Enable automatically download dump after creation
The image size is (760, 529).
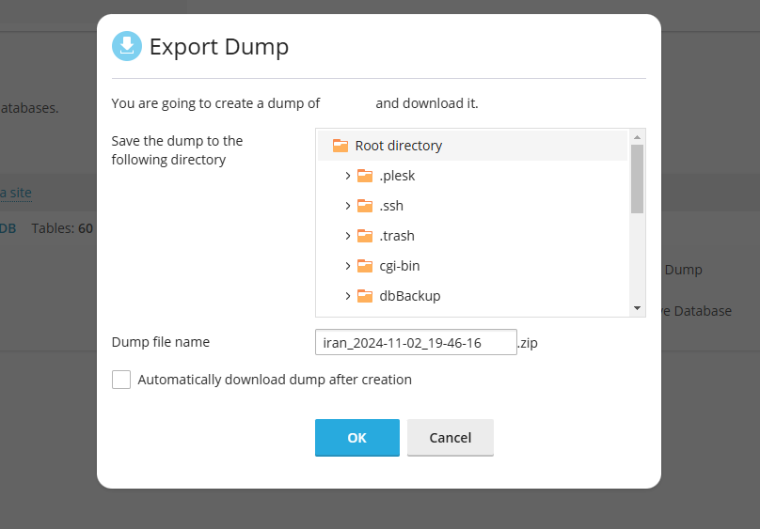[121, 380]
